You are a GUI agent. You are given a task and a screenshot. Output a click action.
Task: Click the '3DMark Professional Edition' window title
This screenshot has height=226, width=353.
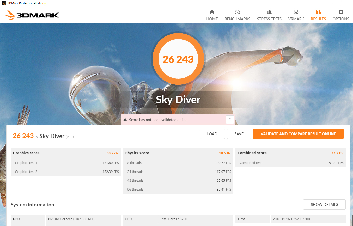(27, 3)
